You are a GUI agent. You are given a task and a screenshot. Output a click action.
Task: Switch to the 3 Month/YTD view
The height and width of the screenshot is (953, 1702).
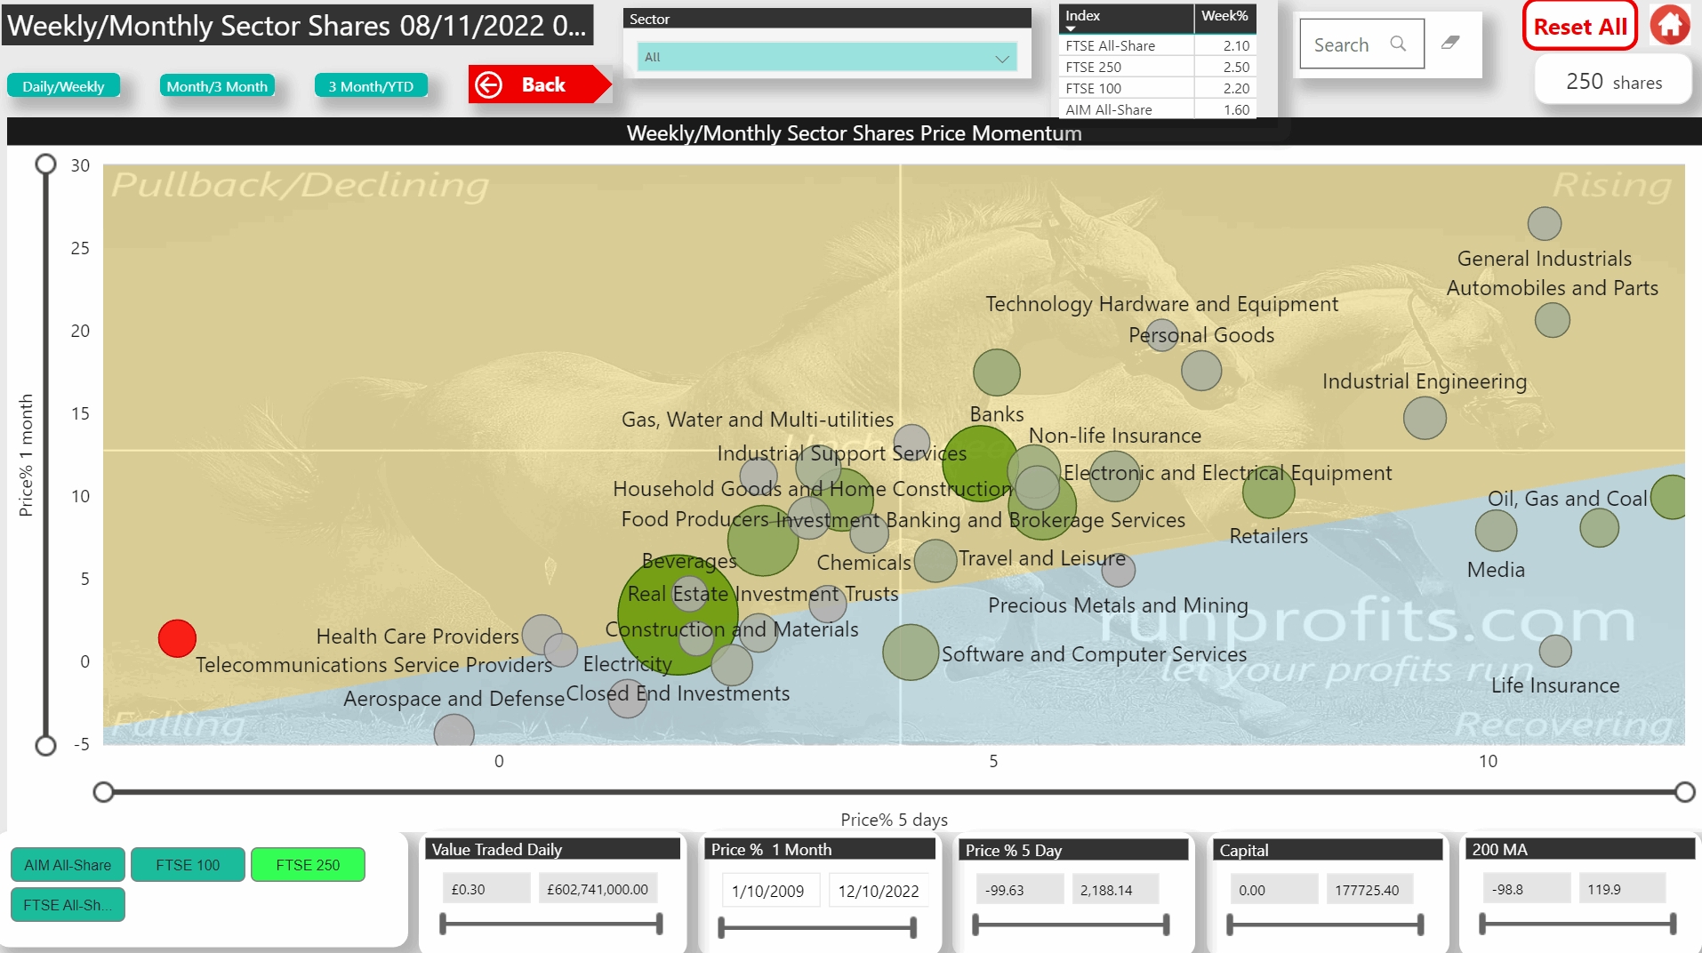(371, 86)
